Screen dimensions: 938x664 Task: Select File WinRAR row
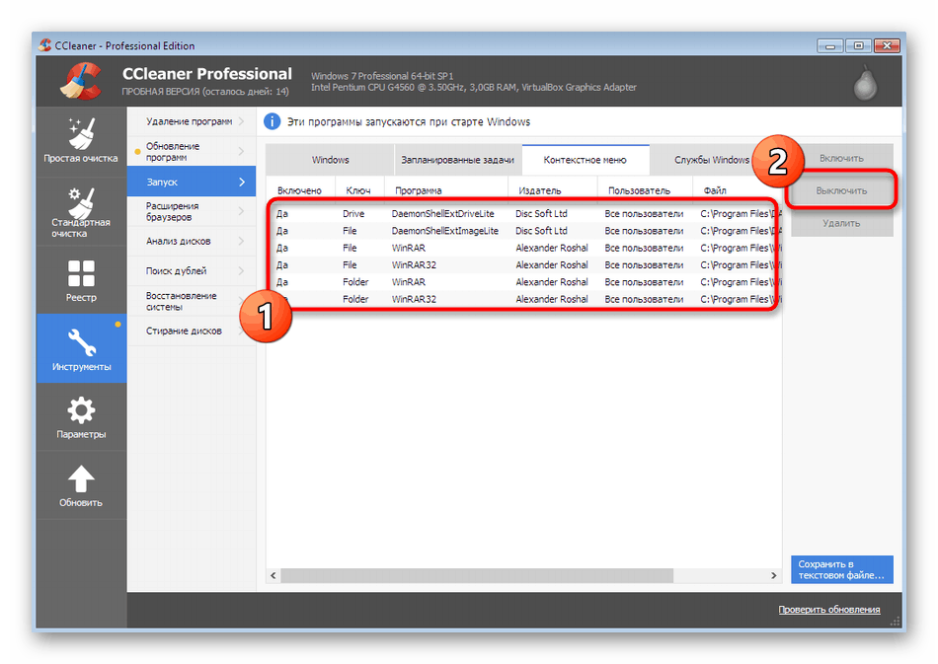pos(524,248)
